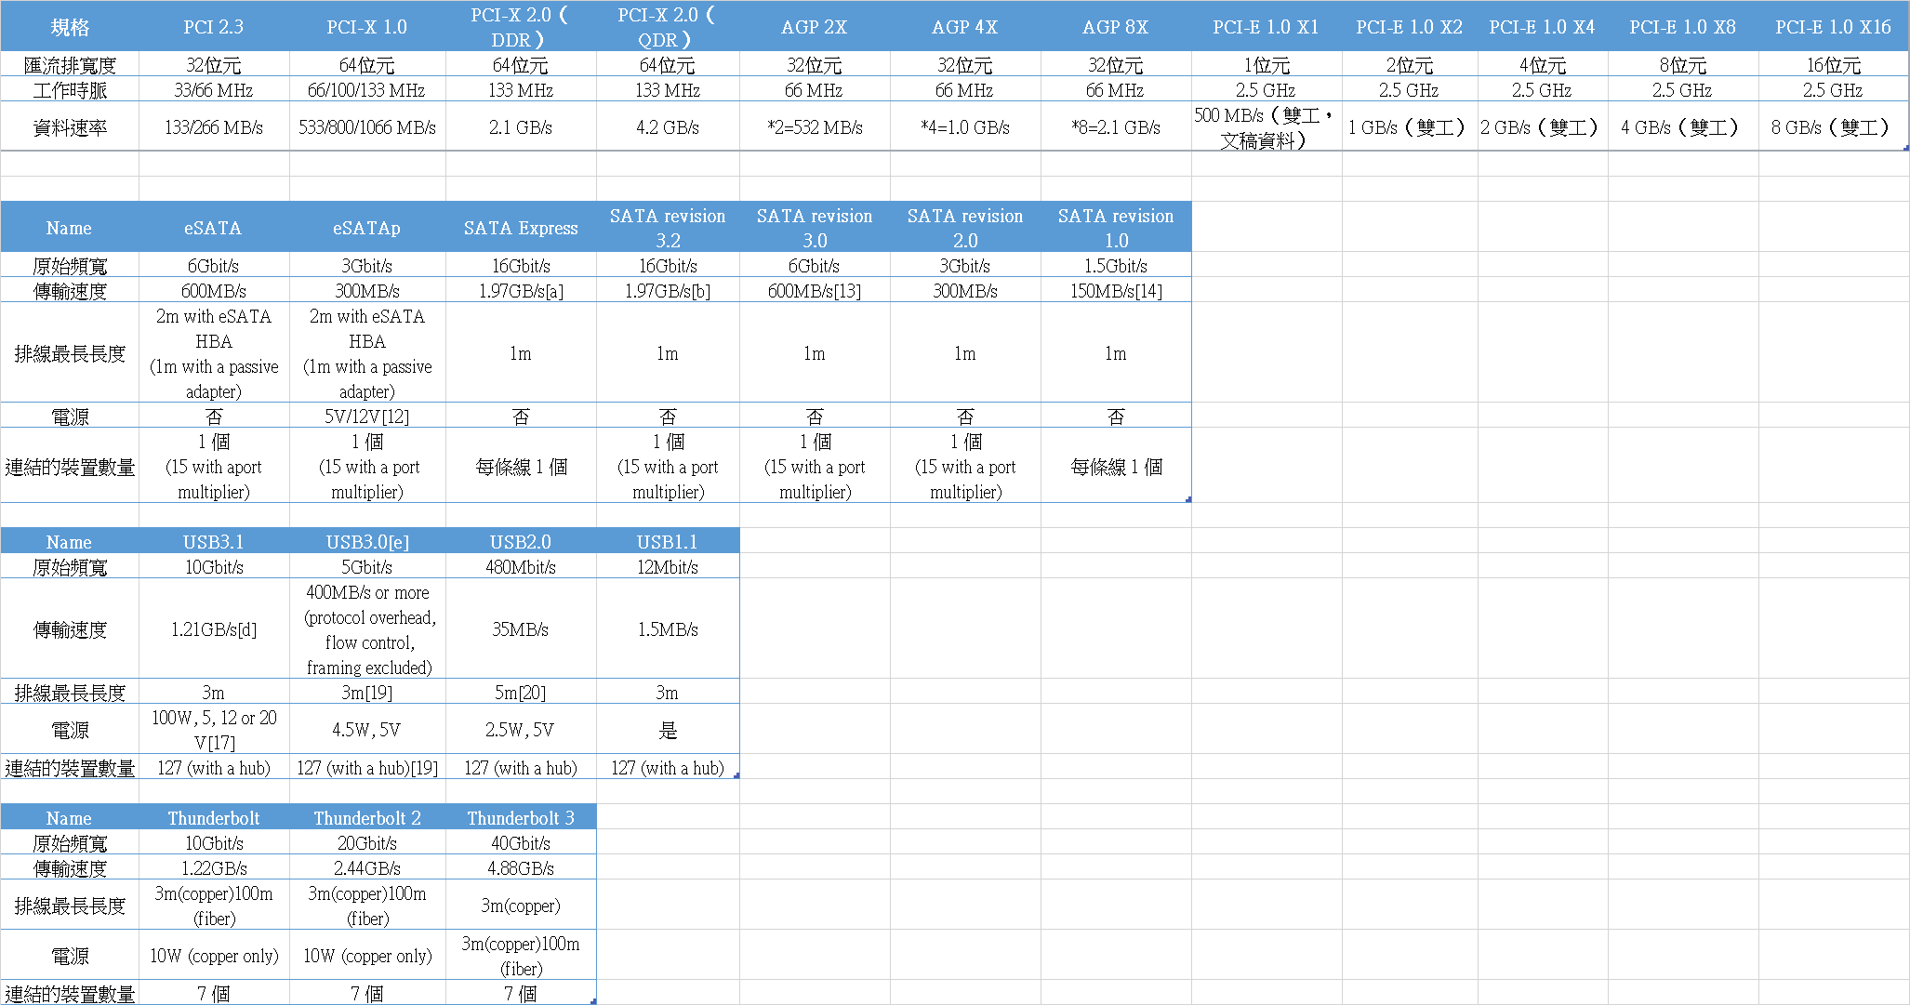Select the 12Mbit/s cell
The width and height of the screenshot is (1910, 1005).
[x=668, y=566]
